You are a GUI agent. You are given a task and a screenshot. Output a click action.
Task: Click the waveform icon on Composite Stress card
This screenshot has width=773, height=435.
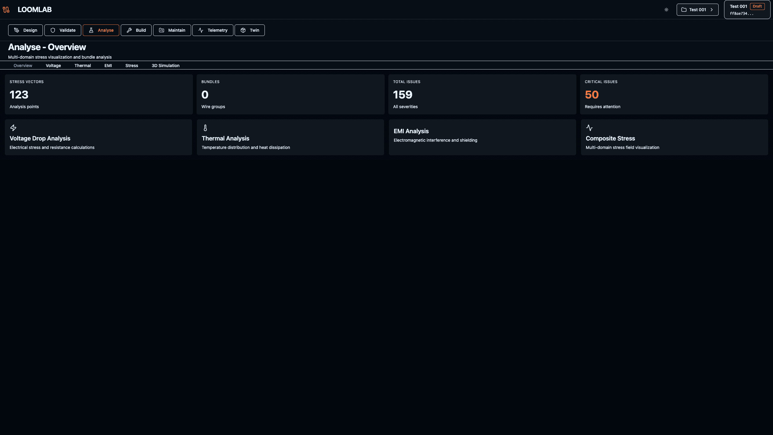click(590, 128)
